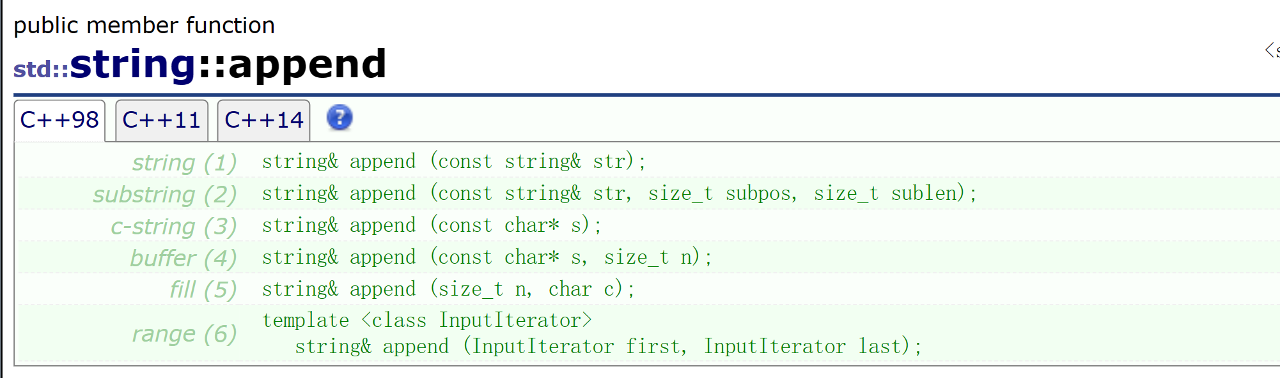
Task: Select the buffer (4) overload label
Action: 183,259
